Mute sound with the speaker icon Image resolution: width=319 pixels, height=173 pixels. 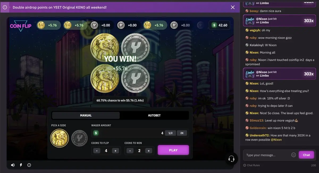coord(13,165)
